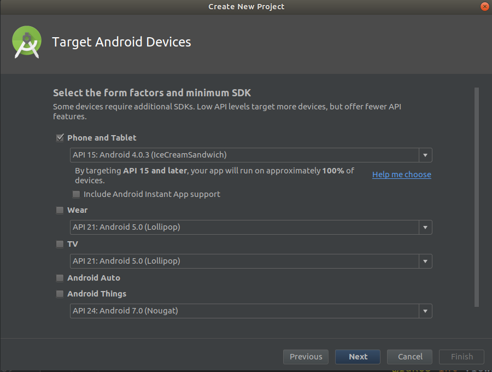Viewport: 492px width, 372px height.
Task: Enable Include Android Instant App support
Action: tap(76, 194)
